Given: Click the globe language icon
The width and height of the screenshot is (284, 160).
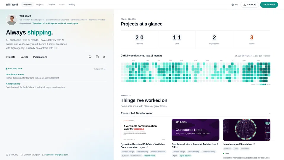Looking at the screenshot, I should pos(233,5).
